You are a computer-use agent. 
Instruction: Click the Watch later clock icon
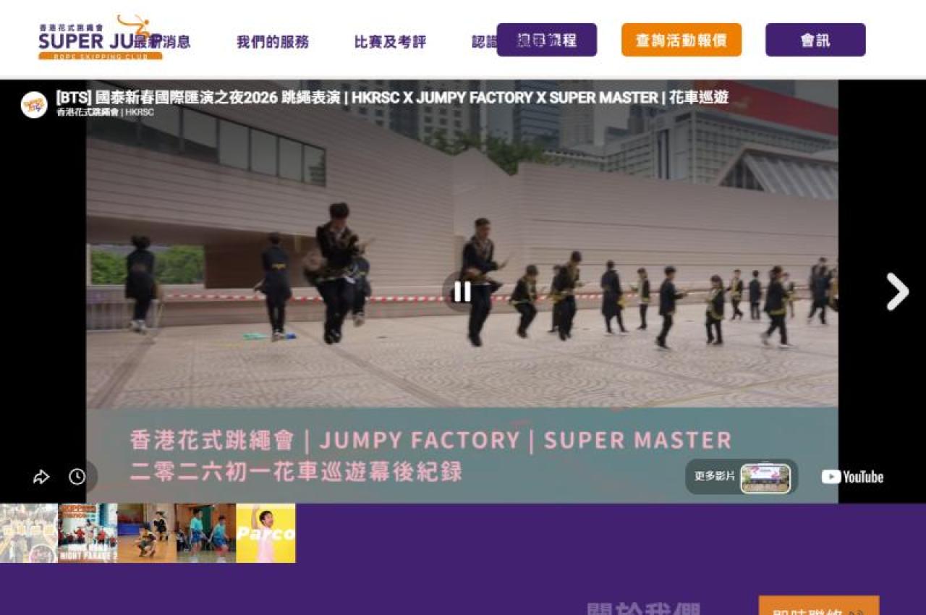pyautogui.click(x=77, y=477)
